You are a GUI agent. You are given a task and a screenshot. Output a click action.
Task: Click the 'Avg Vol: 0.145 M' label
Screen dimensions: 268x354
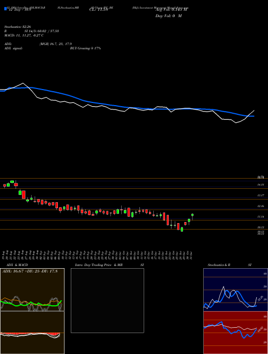172,9
